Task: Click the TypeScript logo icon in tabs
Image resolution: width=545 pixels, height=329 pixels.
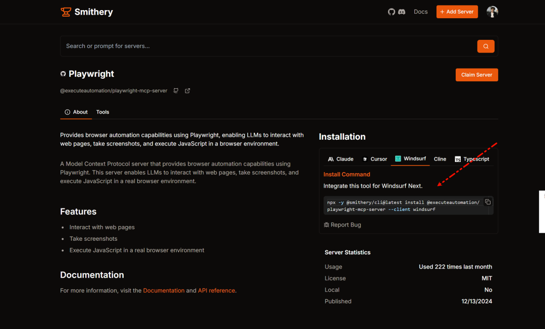Action: (x=458, y=159)
